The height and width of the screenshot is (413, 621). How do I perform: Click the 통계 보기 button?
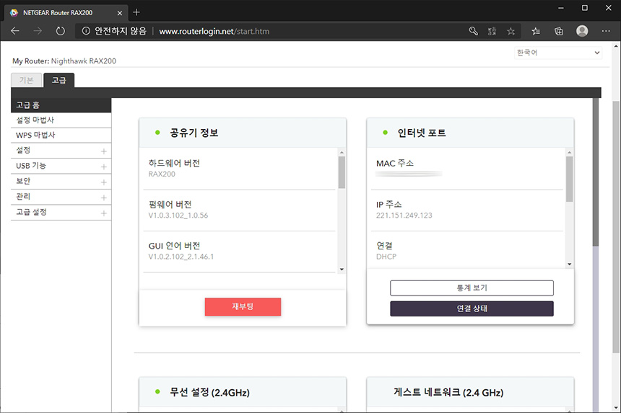tap(472, 288)
